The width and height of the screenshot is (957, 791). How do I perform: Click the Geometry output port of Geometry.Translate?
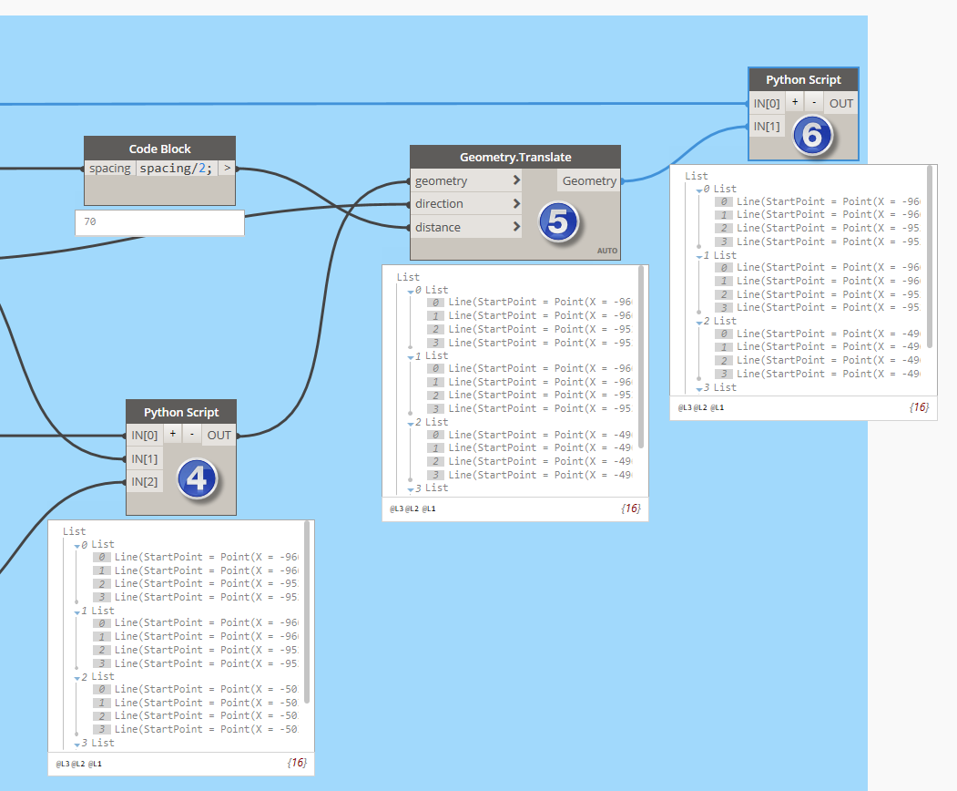(589, 180)
